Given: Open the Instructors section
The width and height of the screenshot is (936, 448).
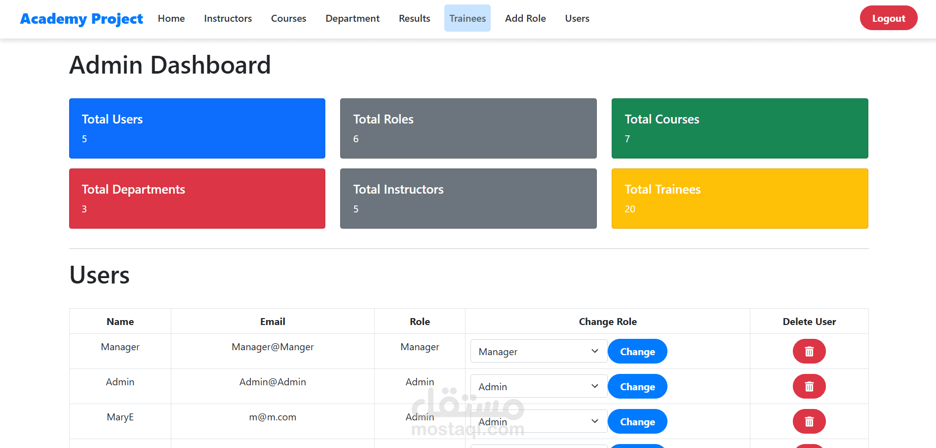Looking at the screenshot, I should click(228, 18).
